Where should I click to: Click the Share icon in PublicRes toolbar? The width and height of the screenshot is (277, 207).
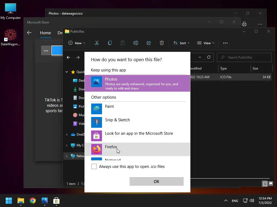tap(149, 43)
